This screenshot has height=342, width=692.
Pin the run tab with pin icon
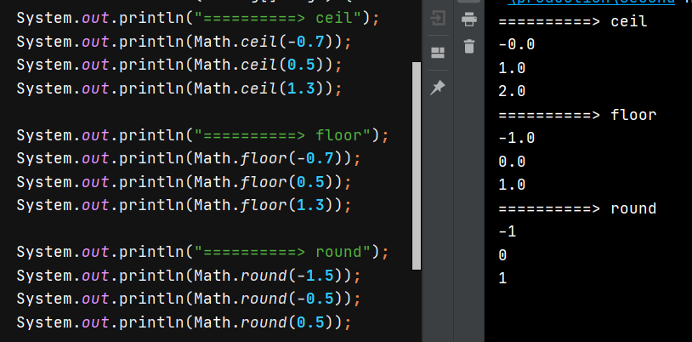pos(438,88)
